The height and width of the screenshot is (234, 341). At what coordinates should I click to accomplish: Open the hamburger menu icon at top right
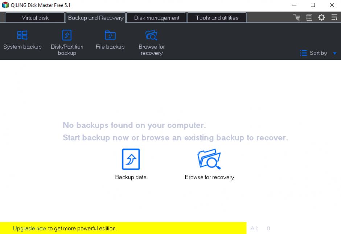tap(334, 17)
